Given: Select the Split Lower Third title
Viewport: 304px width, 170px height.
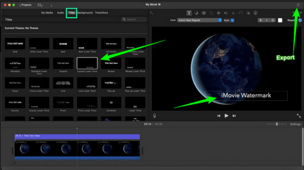Looking at the screenshot, I should 87,43.
